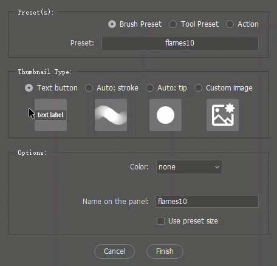The height and width of the screenshot is (266, 277).
Task: Click the brush stroke thumbnail preview
Action: point(111,115)
